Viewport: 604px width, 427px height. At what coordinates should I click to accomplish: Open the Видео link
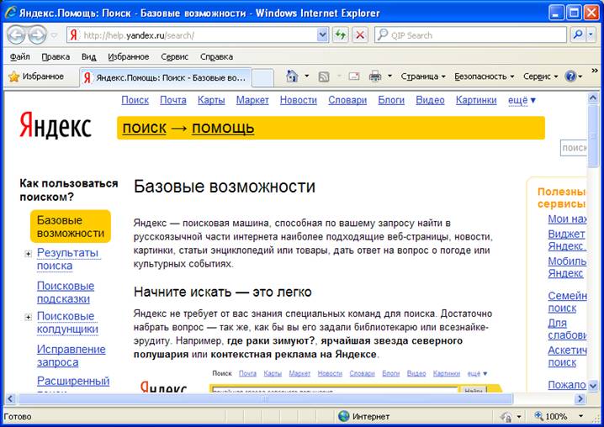[x=430, y=100]
